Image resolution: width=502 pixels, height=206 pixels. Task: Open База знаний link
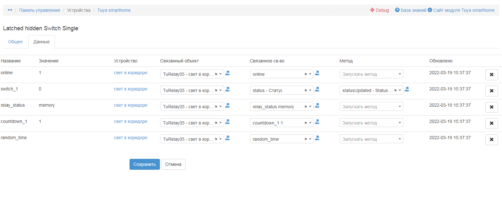click(x=413, y=10)
